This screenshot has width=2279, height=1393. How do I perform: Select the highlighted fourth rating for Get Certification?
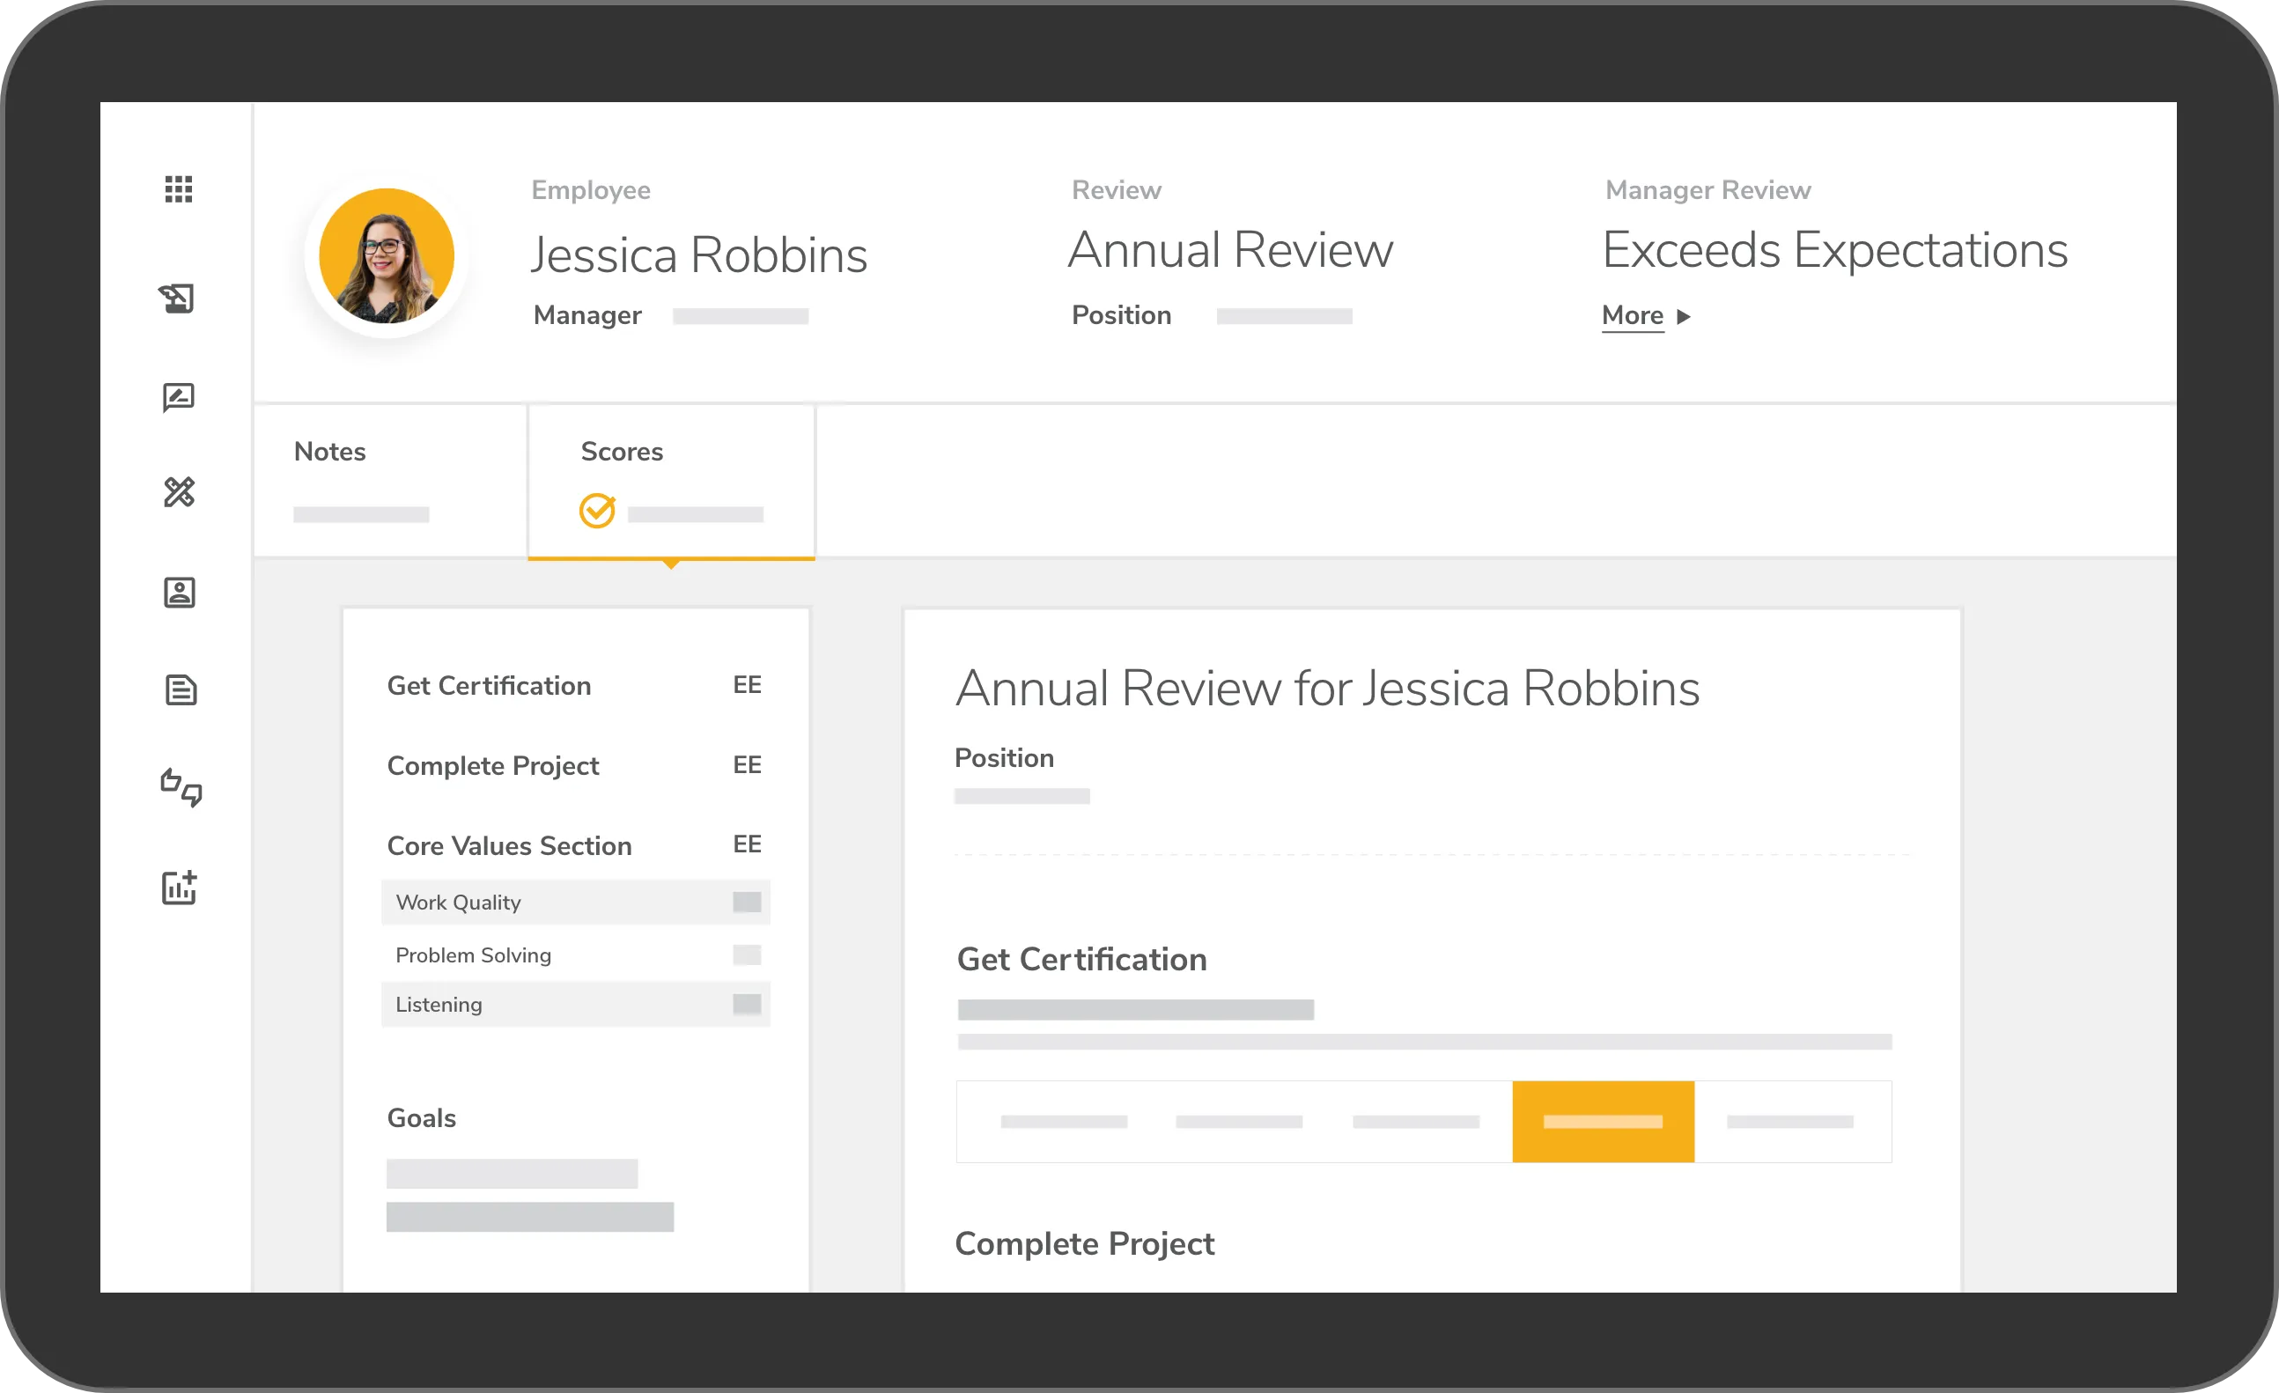[x=1603, y=1121]
